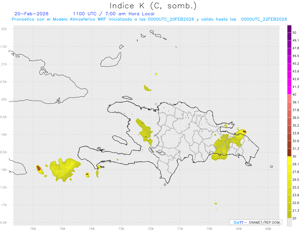Click the colorbar value 40
This screenshot has width=301, height=232.
(294, 94)
